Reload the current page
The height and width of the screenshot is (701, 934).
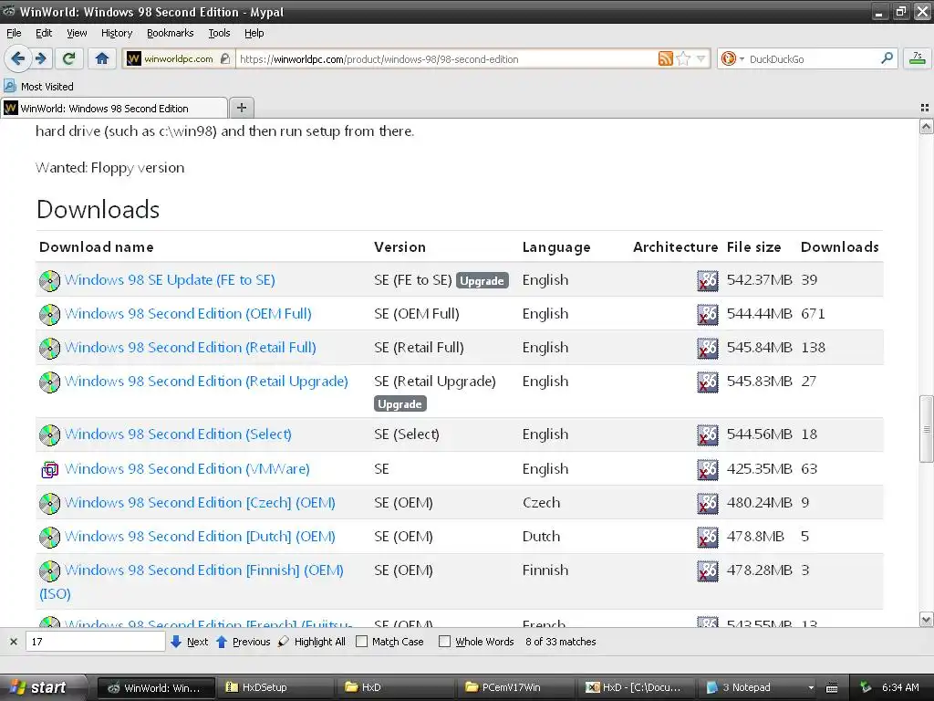69,58
